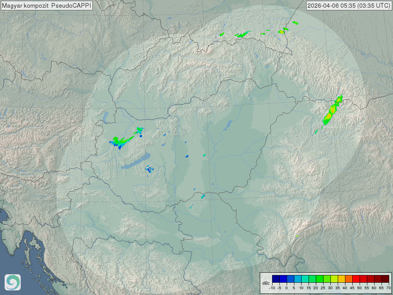Click the small yellow echo in the southeast
This screenshot has height=295, width=393.
[297, 235]
